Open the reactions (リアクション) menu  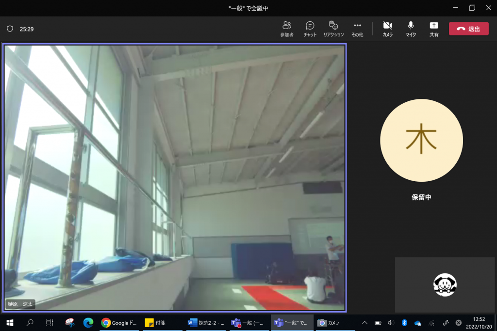333,29
